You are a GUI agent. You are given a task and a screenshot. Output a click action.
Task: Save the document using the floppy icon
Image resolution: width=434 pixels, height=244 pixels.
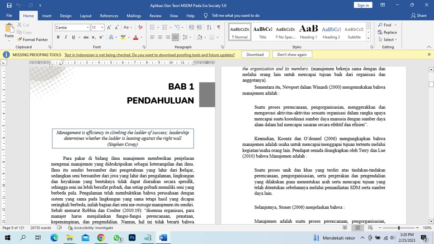click(9, 5)
